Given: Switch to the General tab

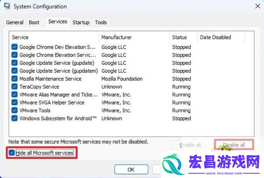Looking at the screenshot, I should (x=15, y=22).
